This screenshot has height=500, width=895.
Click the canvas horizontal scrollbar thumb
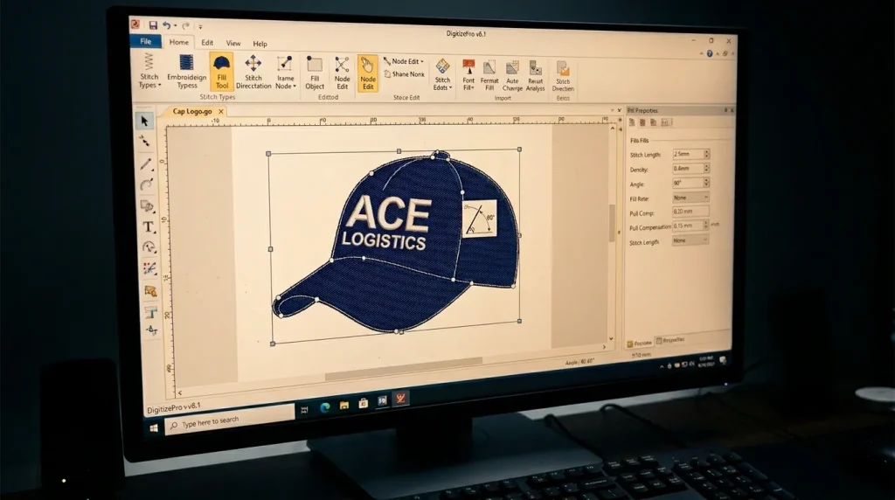[404, 370]
